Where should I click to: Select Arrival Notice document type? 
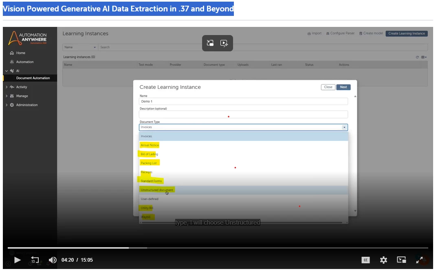click(x=243, y=145)
